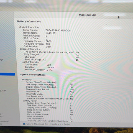Click the Battery Power section label
133x133 pixels.
(x=30, y=101)
